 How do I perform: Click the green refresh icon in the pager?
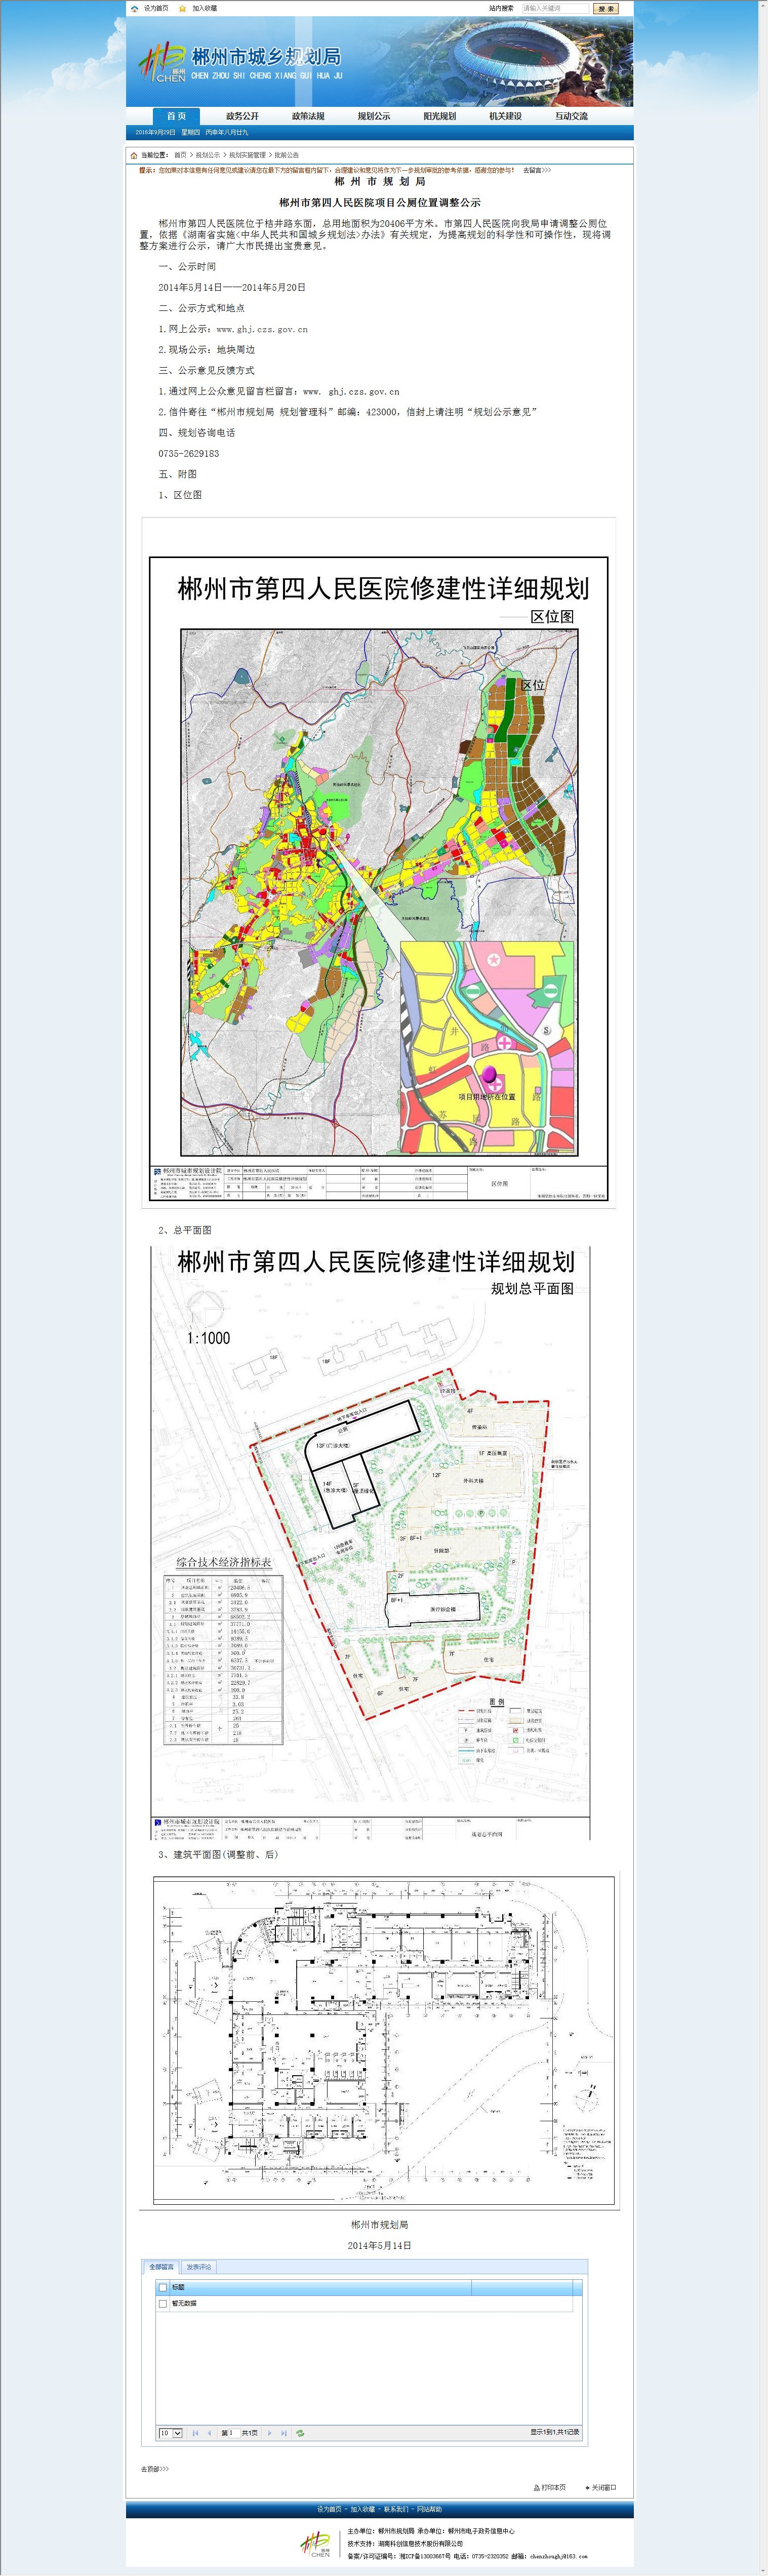point(300,2433)
